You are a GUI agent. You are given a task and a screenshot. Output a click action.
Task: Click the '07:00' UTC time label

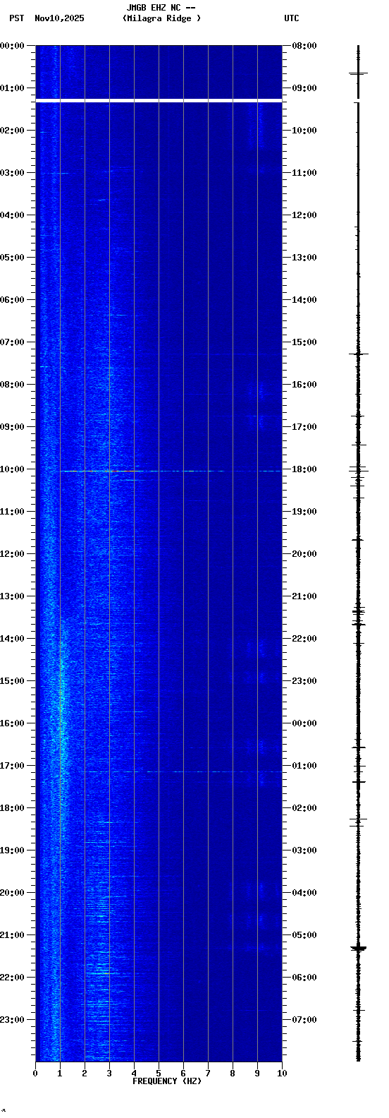pyautogui.click(x=304, y=1020)
